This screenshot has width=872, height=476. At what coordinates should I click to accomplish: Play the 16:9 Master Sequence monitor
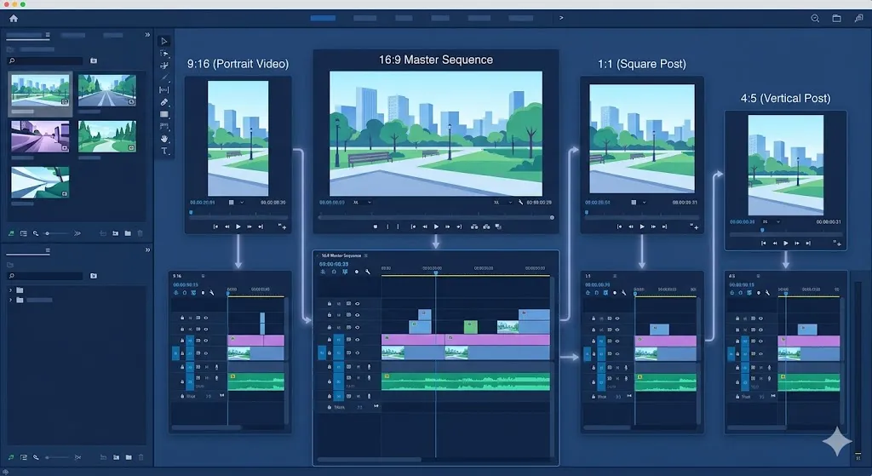coord(436,227)
